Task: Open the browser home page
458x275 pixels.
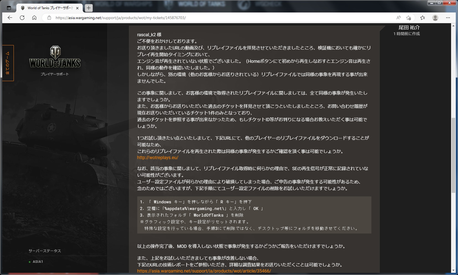Action: [34, 18]
